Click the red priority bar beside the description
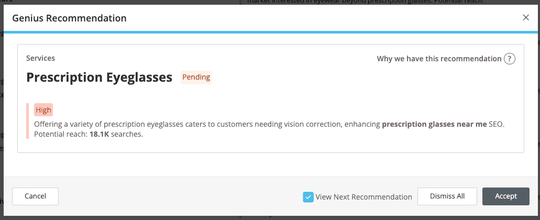The height and width of the screenshot is (220, 540). (x=27, y=122)
